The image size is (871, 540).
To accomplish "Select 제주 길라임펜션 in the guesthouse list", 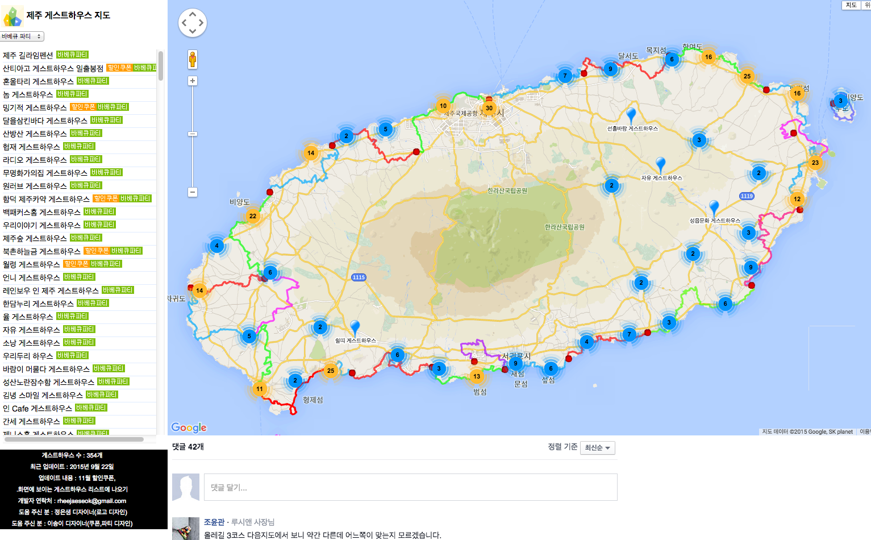I will (x=28, y=55).
